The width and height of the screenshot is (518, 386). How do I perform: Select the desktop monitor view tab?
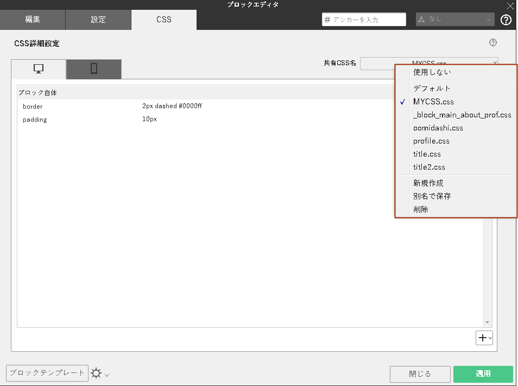[39, 69]
